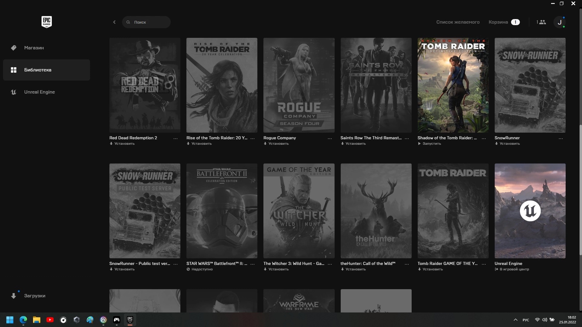
Task: Open Загрузки downloads in sidebar
Action: (x=34, y=296)
